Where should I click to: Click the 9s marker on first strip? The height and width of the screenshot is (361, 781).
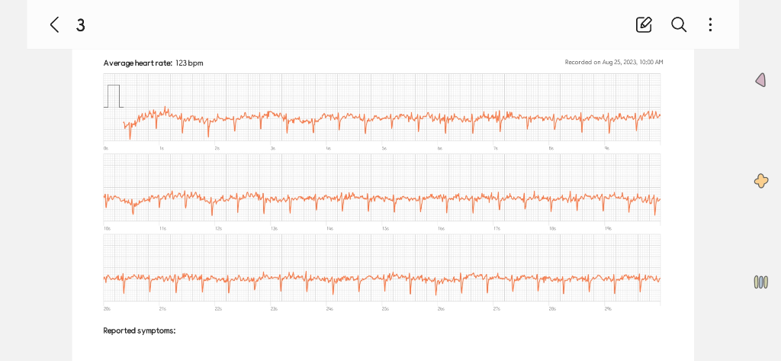point(607,148)
